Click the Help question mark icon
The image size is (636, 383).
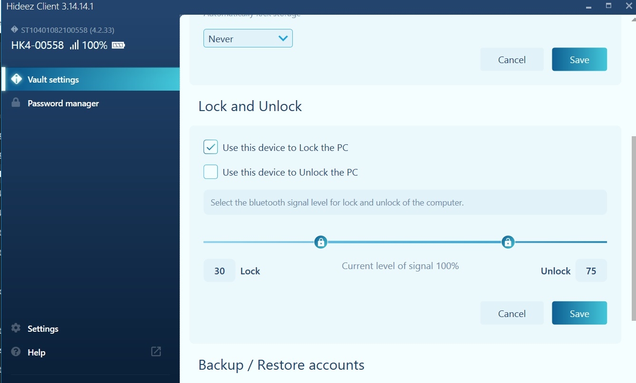(x=16, y=352)
